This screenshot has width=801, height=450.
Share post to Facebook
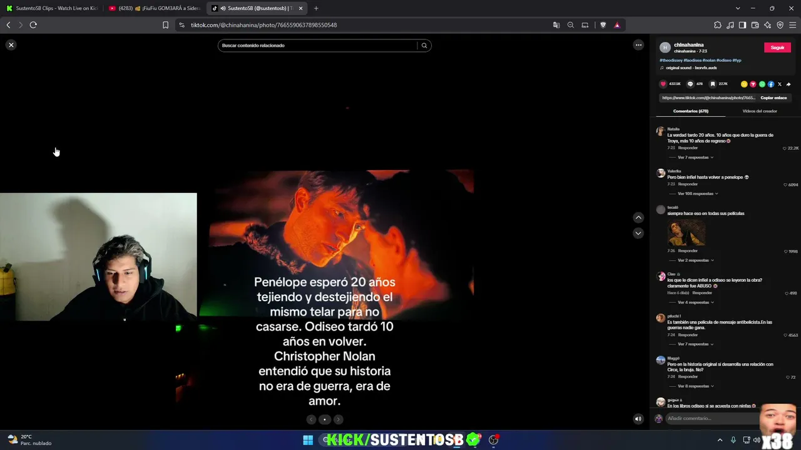[771, 84]
